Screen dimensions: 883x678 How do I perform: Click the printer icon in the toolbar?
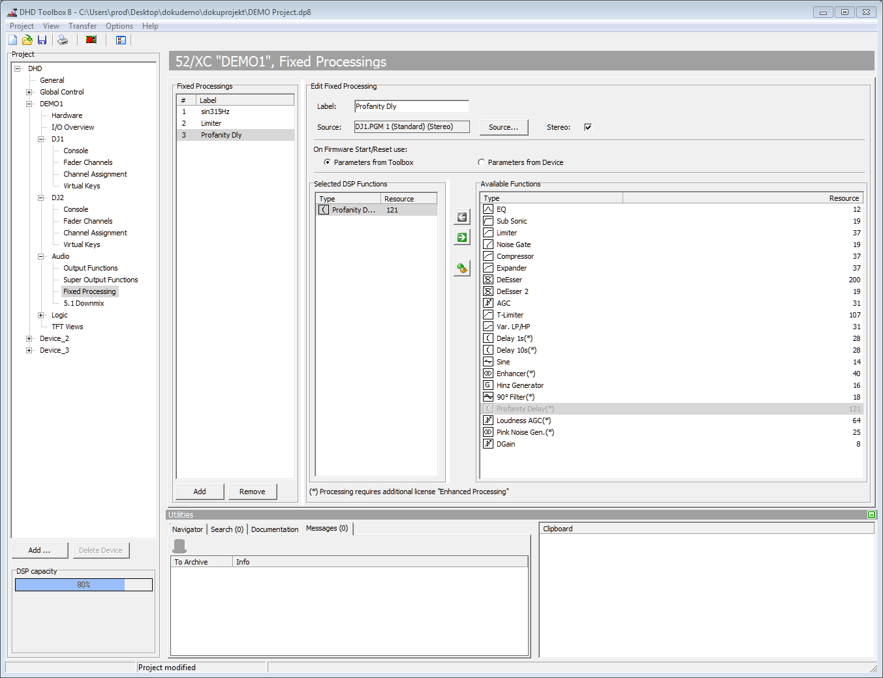pos(62,40)
